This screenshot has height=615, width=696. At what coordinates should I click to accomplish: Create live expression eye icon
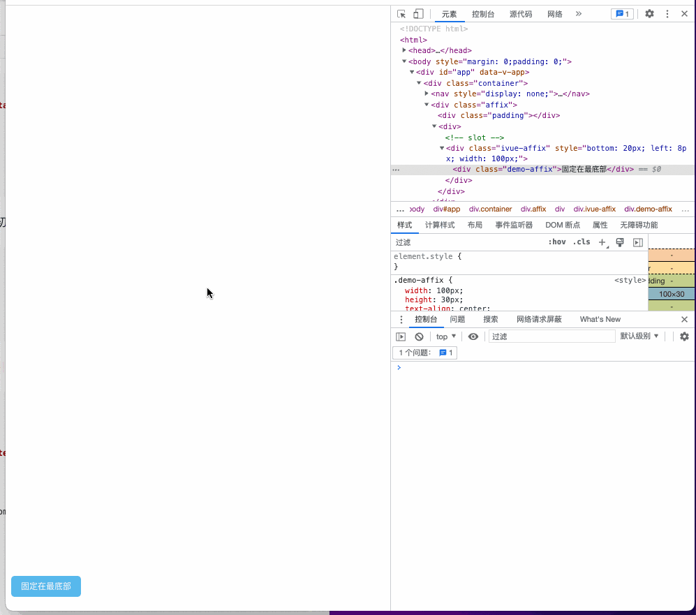473,336
